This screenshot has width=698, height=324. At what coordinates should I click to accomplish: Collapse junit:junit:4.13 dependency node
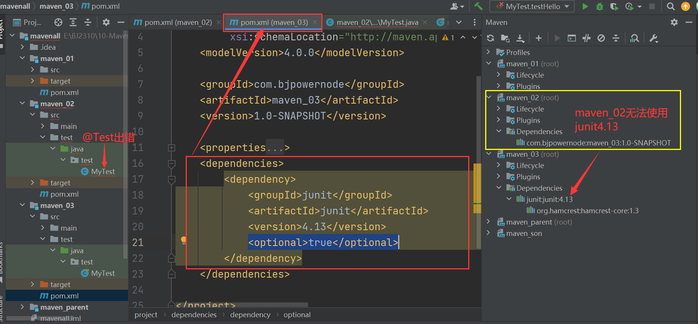click(509, 199)
